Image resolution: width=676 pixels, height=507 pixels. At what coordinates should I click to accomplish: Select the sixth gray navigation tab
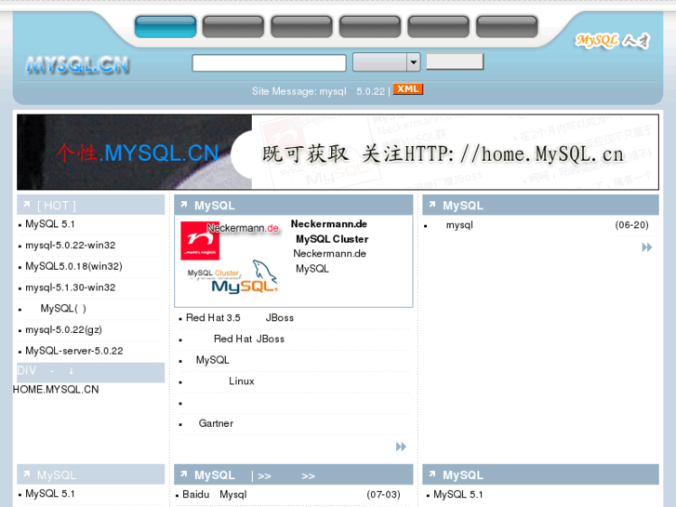[507, 26]
